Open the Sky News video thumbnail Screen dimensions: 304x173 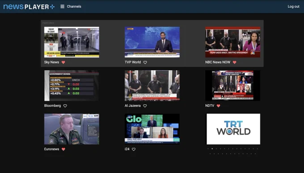(72, 42)
